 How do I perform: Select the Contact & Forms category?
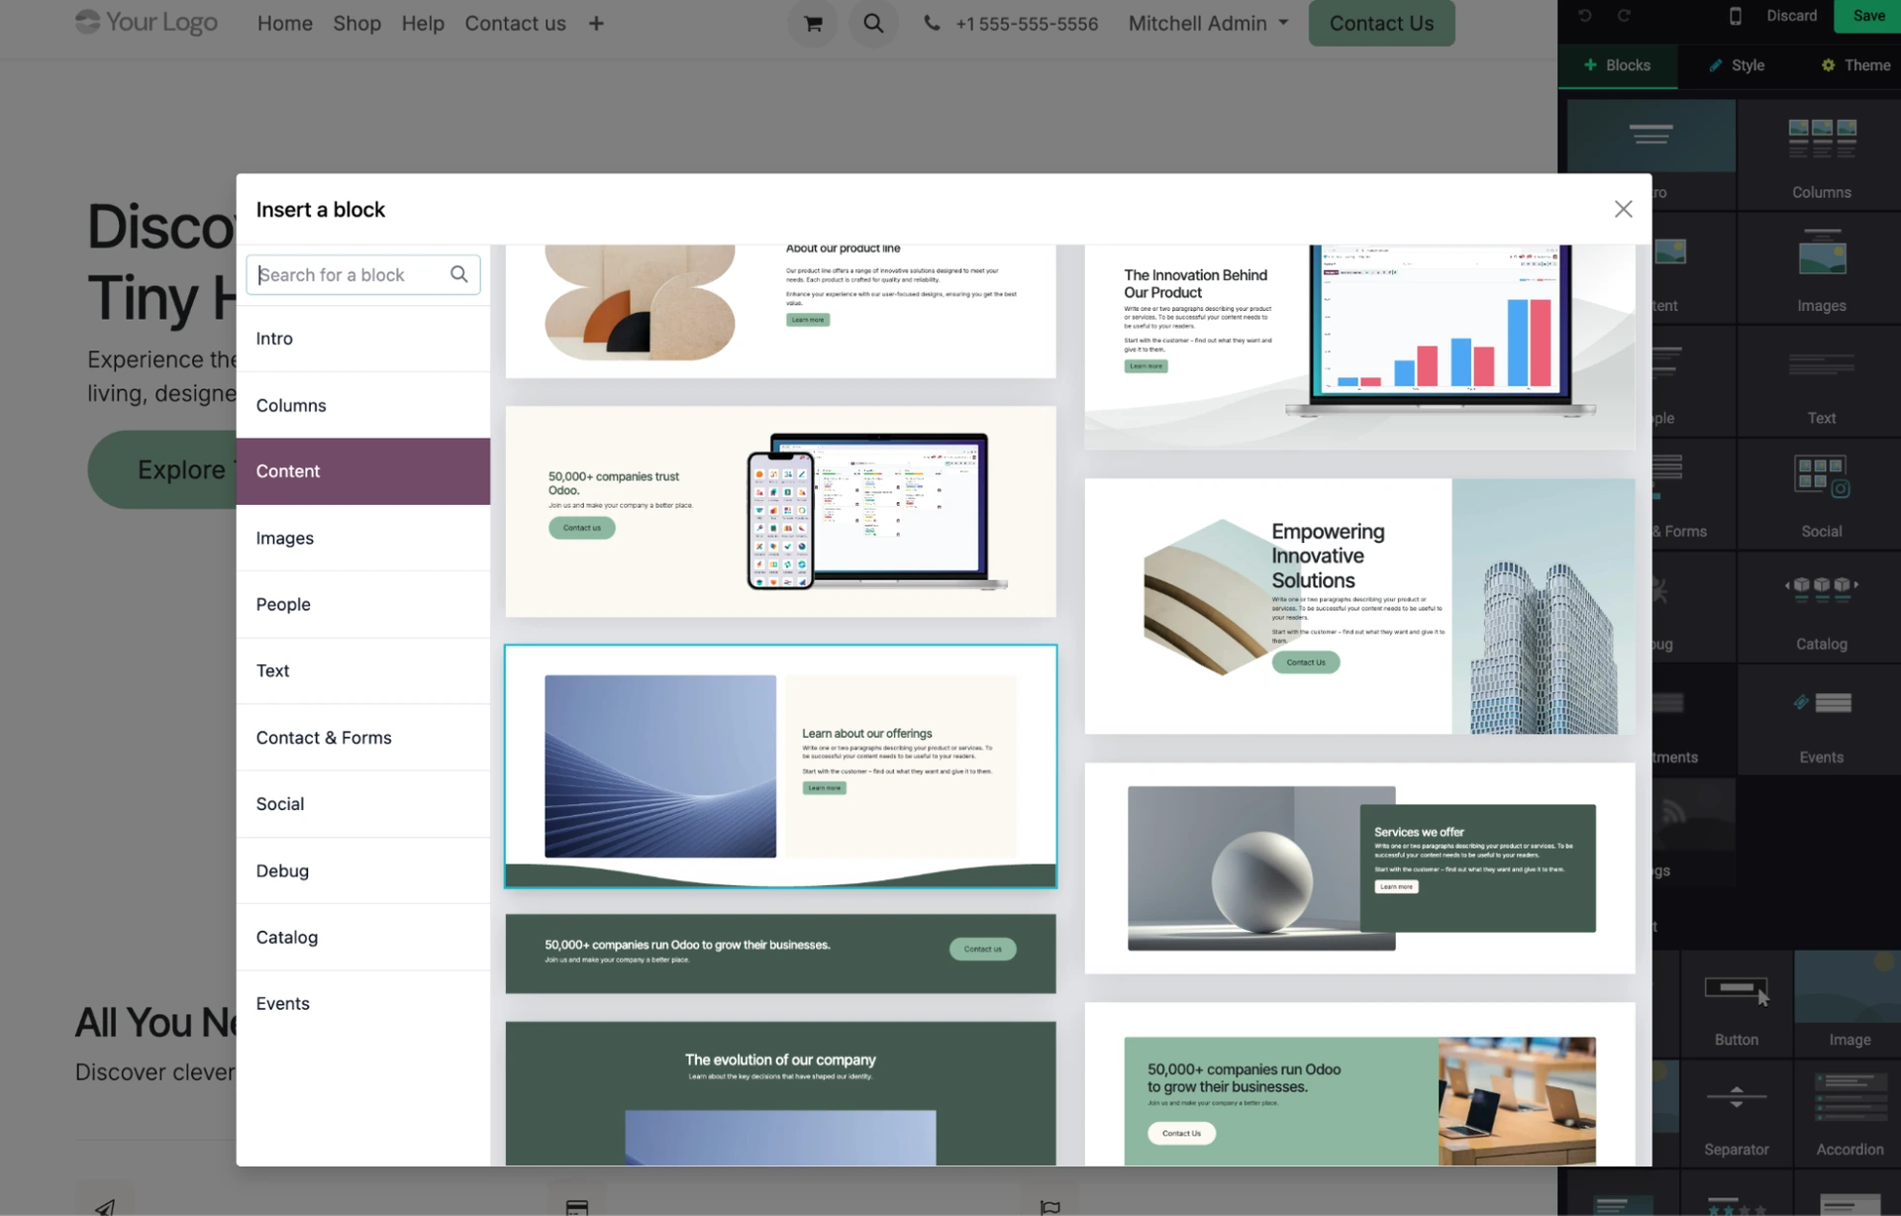point(363,738)
